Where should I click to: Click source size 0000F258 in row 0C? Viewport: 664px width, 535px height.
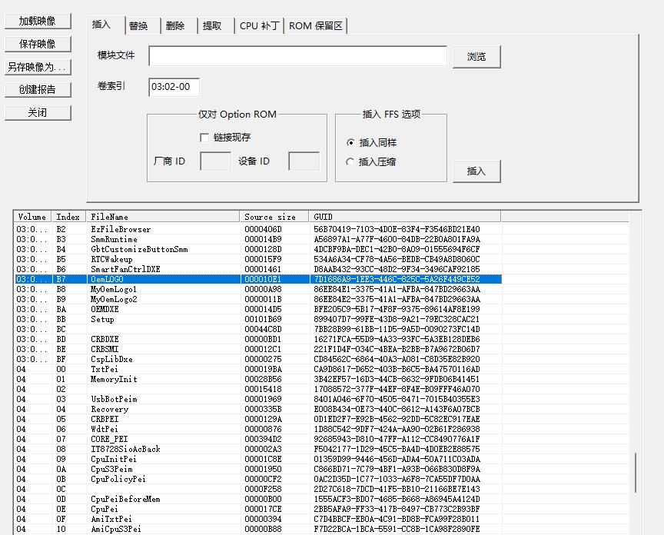click(263, 489)
